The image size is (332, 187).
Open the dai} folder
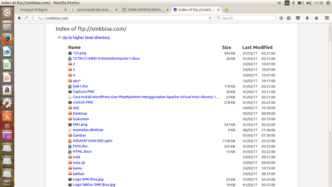point(76,108)
